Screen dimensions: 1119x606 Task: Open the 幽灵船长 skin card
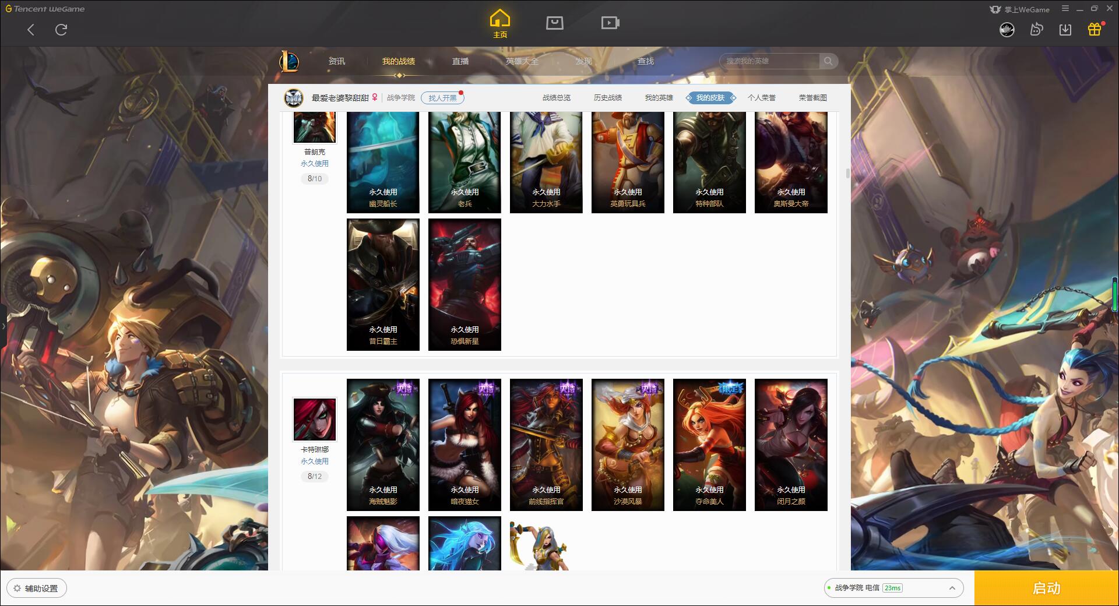(x=383, y=162)
